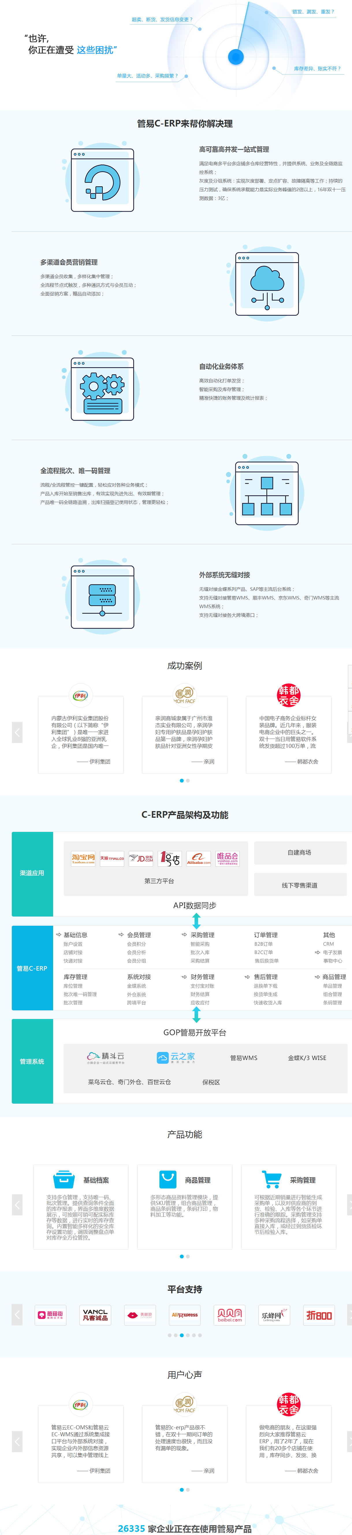Click the 采购管理 shopping cart icon in 产品功能
The height and width of the screenshot is (1535, 352).
272,1179
